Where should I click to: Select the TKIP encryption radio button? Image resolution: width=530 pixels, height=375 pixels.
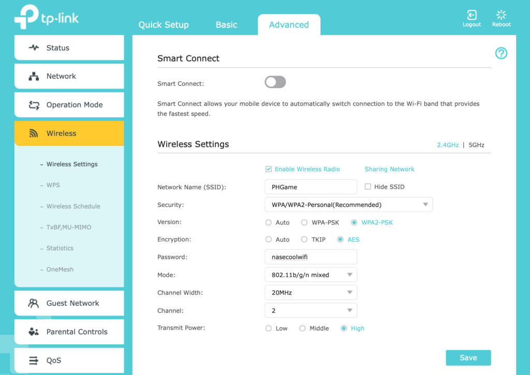click(x=304, y=239)
